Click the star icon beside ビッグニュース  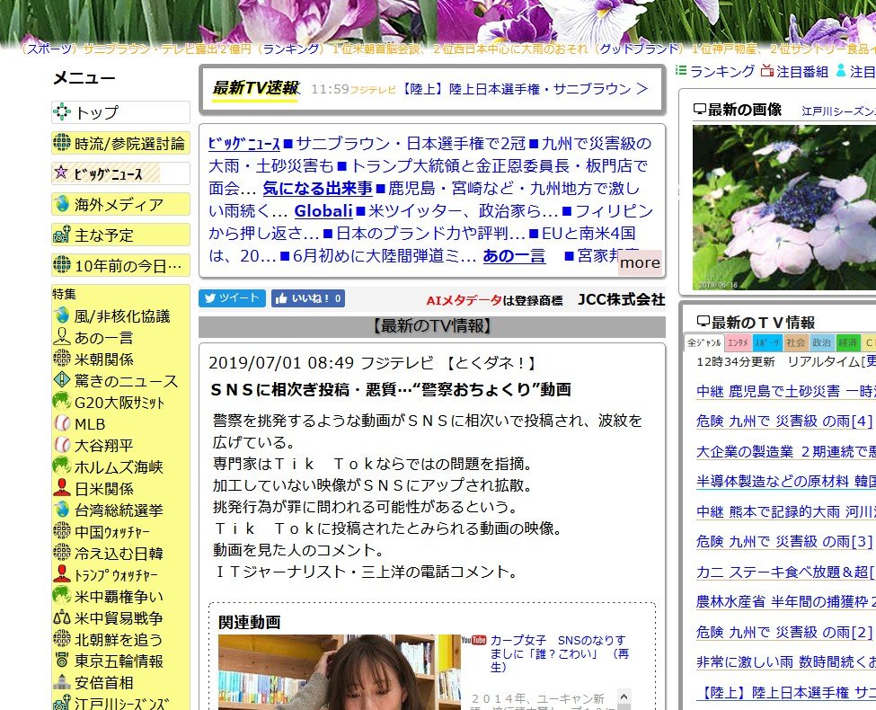(x=60, y=173)
